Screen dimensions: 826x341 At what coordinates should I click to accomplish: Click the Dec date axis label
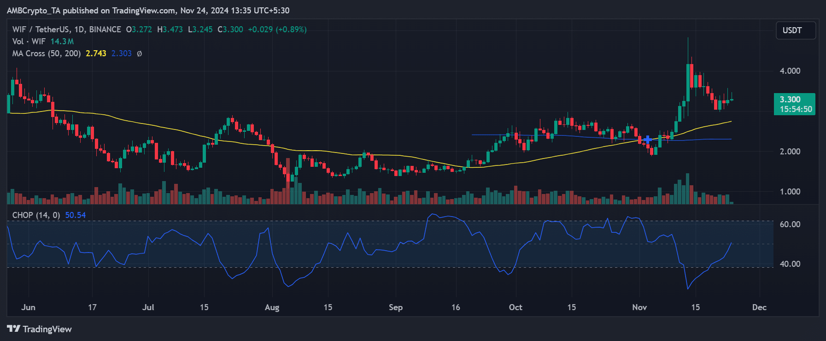pos(759,307)
